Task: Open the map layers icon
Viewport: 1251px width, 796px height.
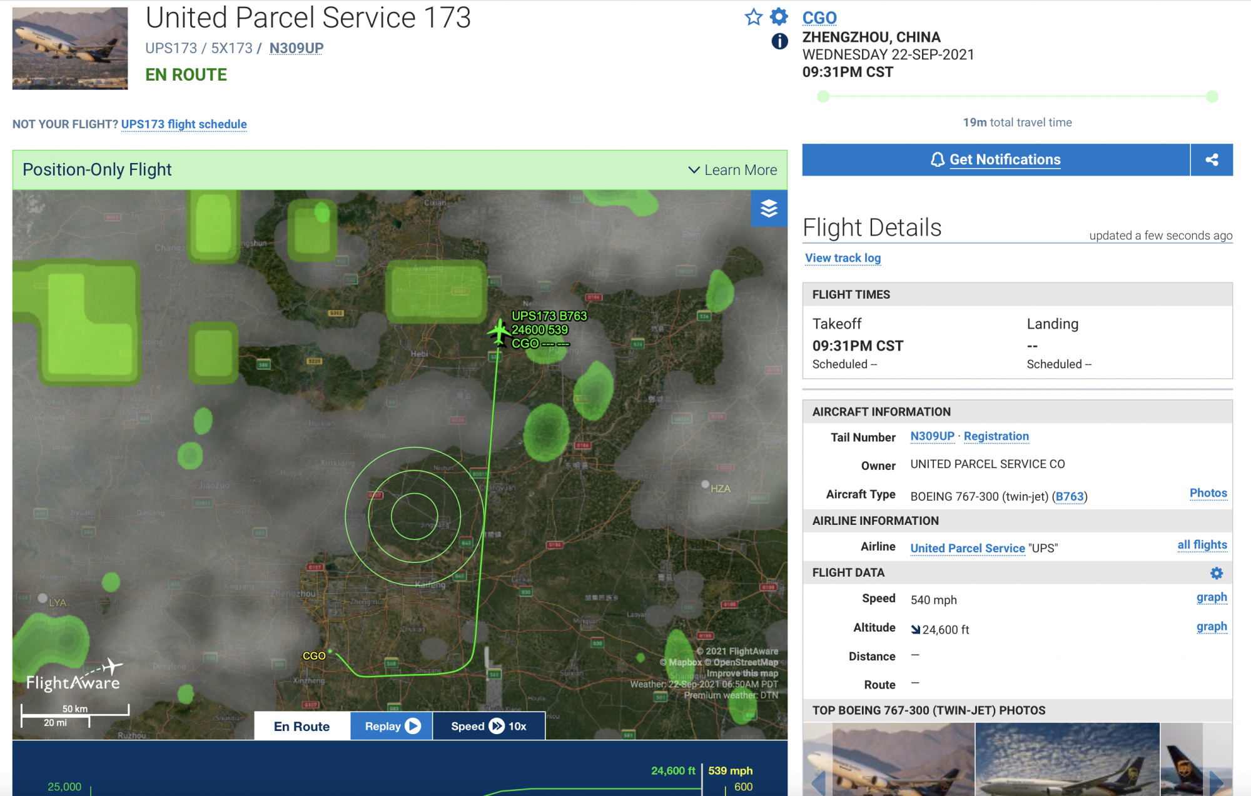Action: tap(769, 208)
